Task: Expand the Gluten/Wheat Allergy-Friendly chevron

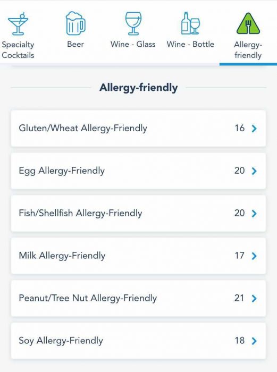Action: (254, 129)
